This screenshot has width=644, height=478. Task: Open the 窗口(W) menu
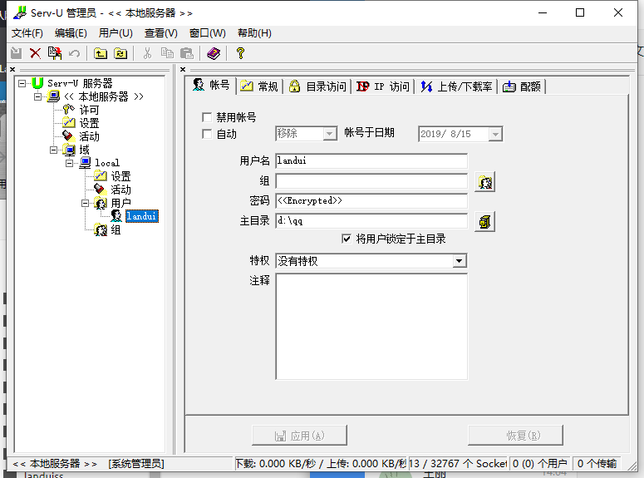pos(208,33)
